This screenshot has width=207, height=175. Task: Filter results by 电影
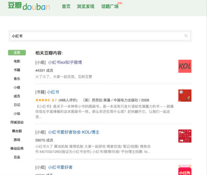(x=17, y=61)
